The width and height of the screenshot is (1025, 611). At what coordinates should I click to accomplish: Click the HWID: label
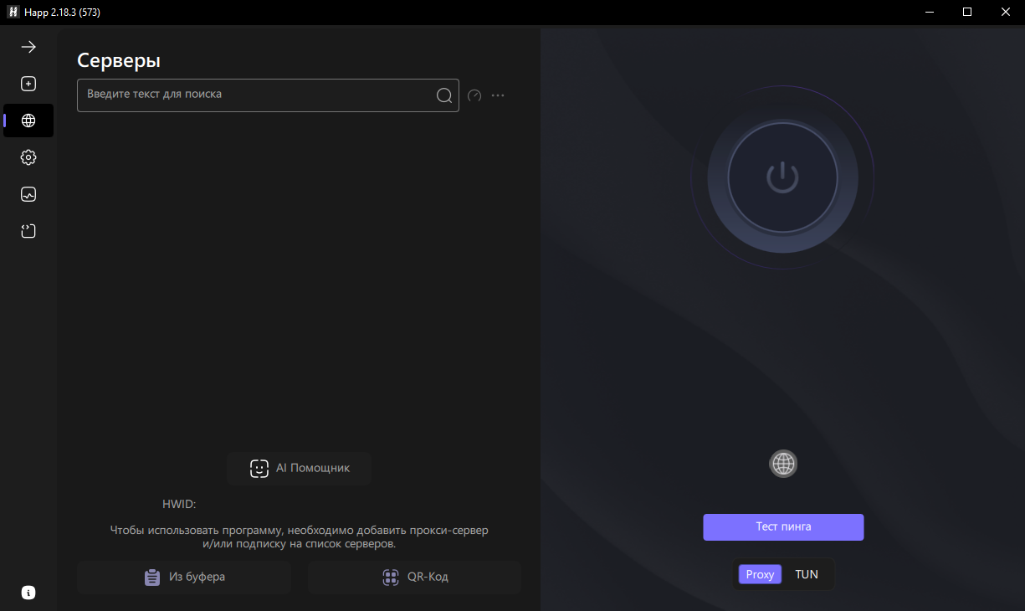coord(179,505)
